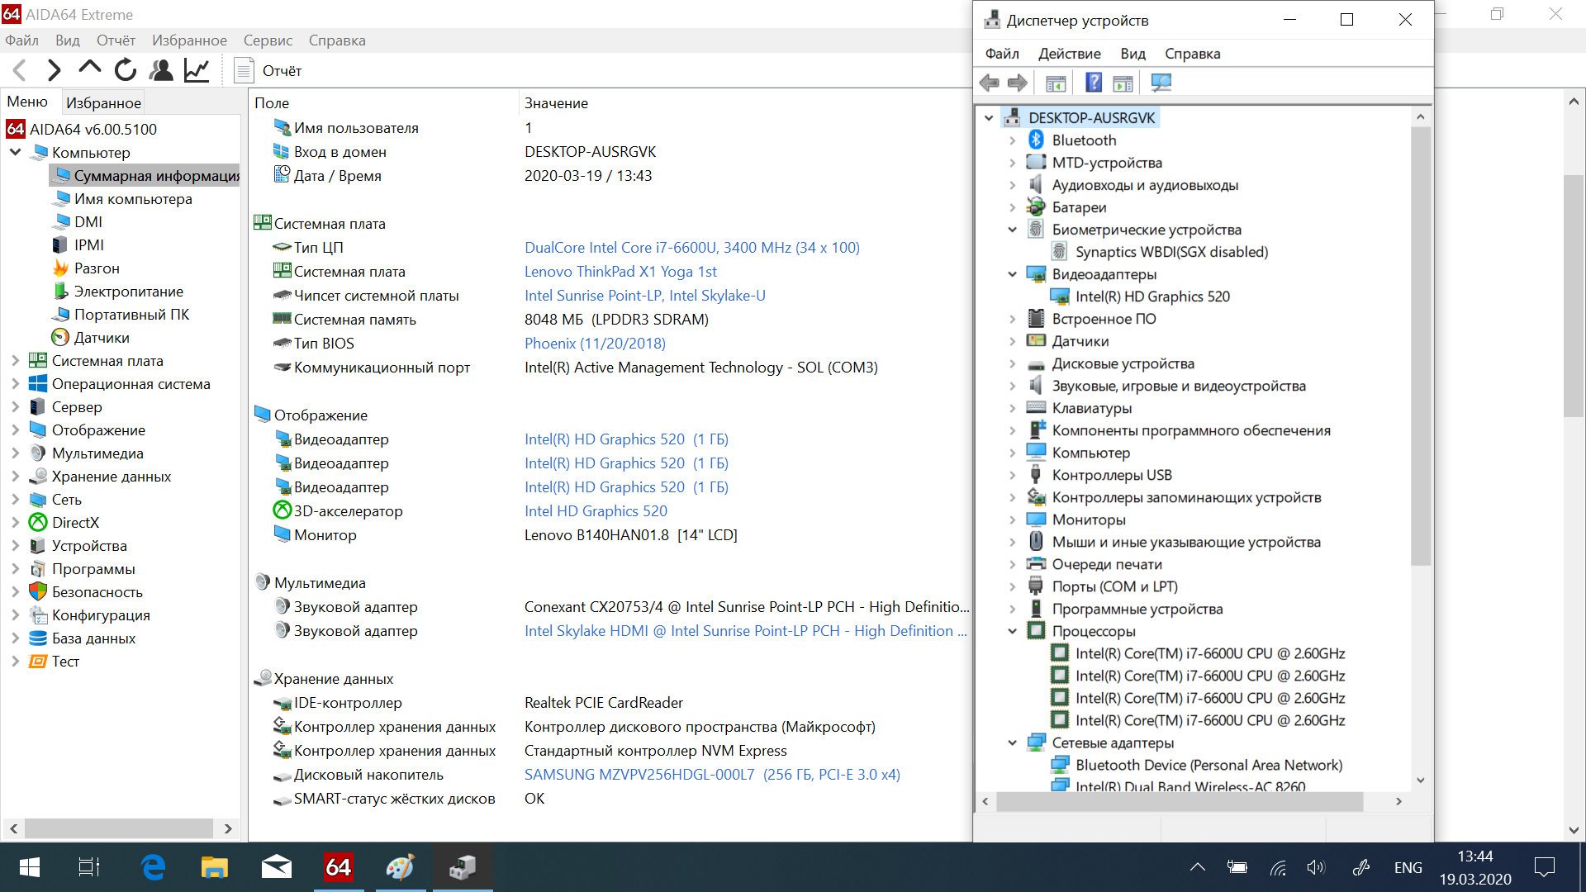Click AIDA64 back navigation arrow
The width and height of the screenshot is (1586, 892).
point(21,71)
